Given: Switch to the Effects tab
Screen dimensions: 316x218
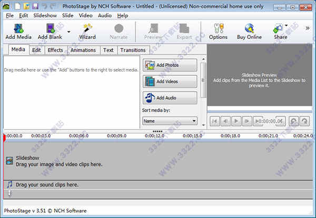Looking at the screenshot, I should pyautogui.click(x=55, y=50).
